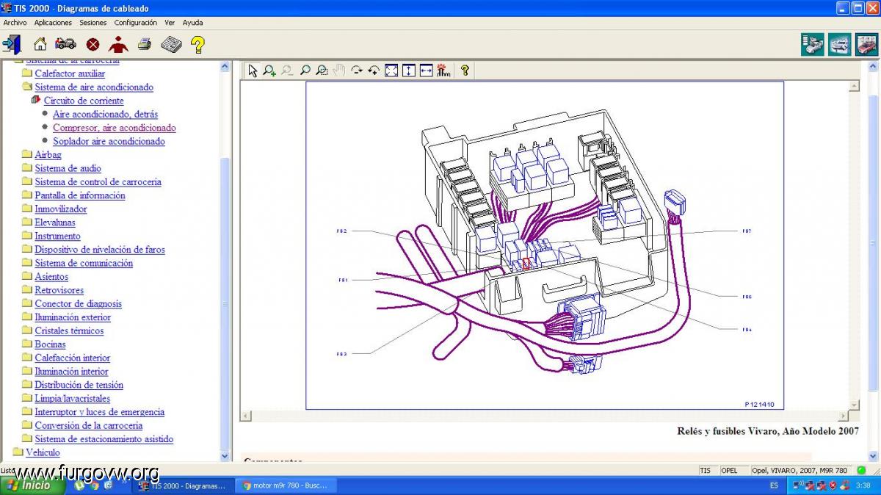This screenshot has height=495, width=881.
Task: Open Compresor, aire acondicionado link
Action: [114, 128]
